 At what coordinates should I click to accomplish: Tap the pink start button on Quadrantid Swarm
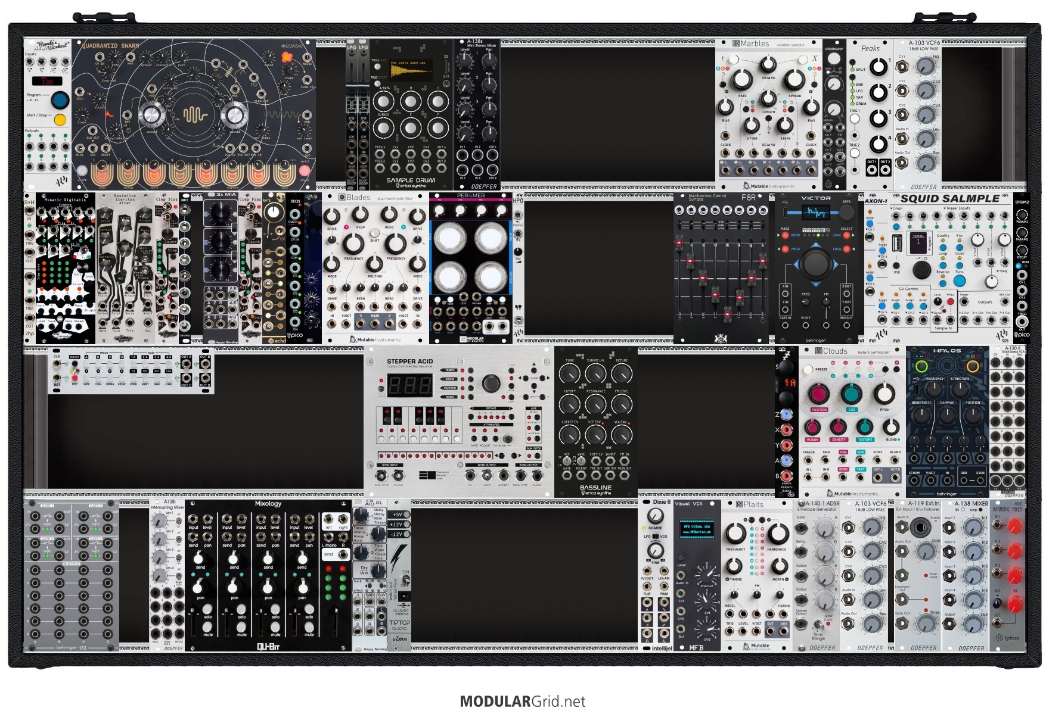[x=305, y=171]
